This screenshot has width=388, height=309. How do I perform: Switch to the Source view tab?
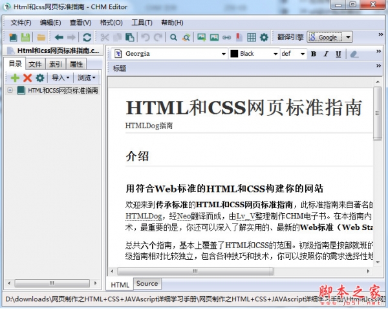pos(147,283)
